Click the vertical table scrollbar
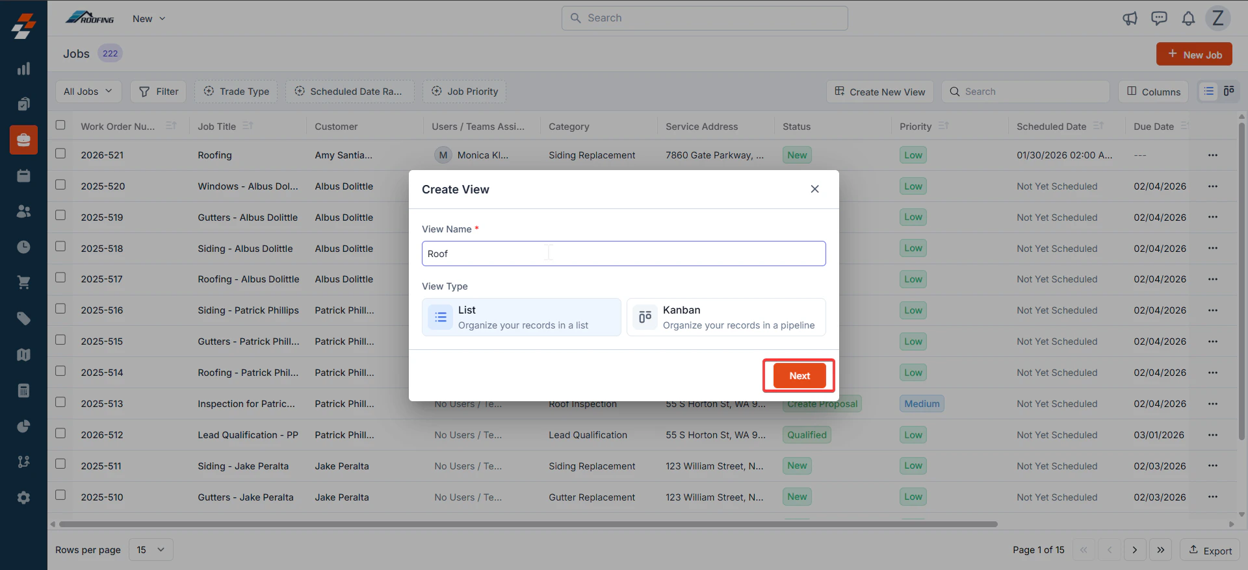The image size is (1248, 570). click(x=1241, y=282)
